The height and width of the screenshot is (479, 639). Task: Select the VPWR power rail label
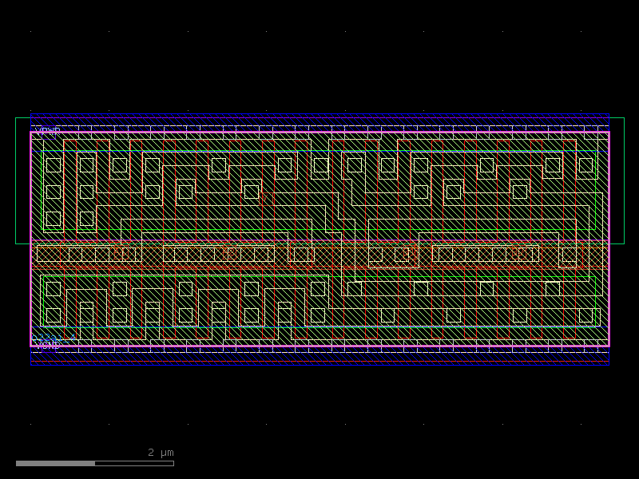(48, 129)
